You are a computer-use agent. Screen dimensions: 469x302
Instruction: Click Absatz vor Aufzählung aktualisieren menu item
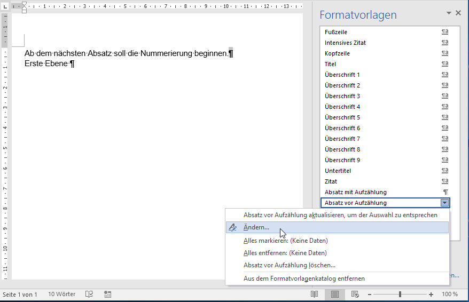pyautogui.click(x=340, y=215)
